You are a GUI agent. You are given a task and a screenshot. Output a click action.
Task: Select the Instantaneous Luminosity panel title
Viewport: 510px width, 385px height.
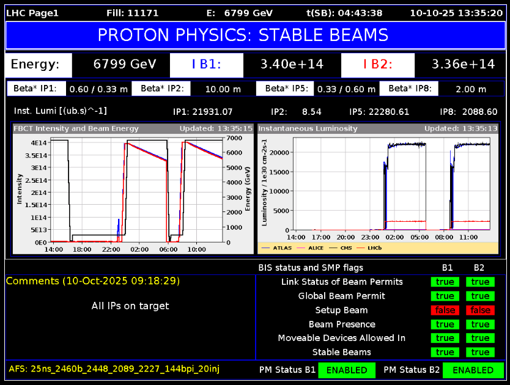(304, 128)
